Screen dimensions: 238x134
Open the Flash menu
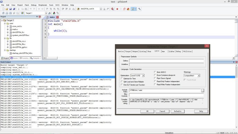click(x=27, y=5)
